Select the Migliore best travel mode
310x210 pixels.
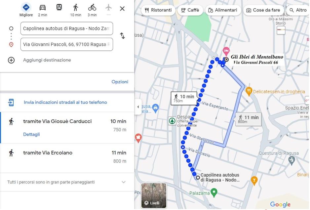pos(26,10)
